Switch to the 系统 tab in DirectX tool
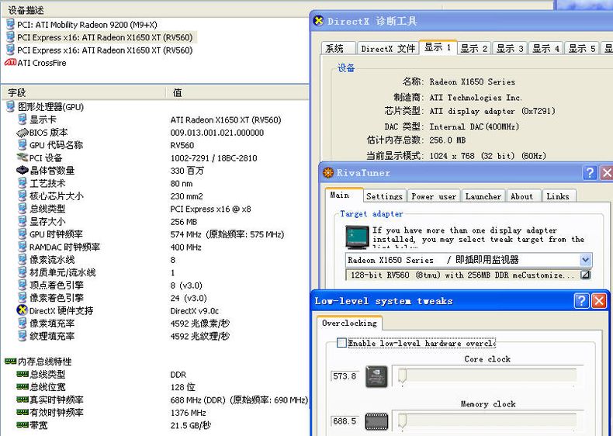The height and width of the screenshot is (436, 613). (x=338, y=49)
